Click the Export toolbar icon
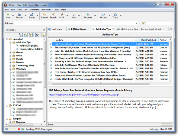This screenshot has width=179, height=136. coord(32,14)
